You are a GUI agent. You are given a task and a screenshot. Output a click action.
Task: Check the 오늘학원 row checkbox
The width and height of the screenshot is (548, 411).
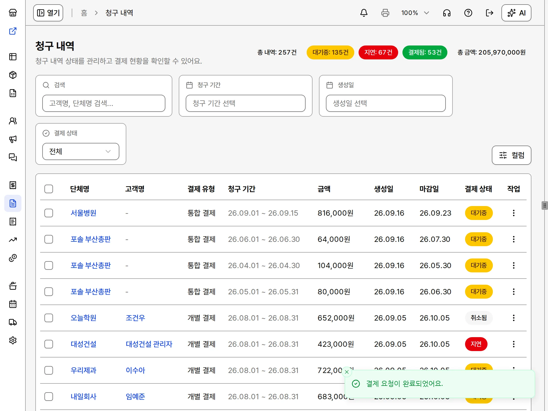point(49,318)
